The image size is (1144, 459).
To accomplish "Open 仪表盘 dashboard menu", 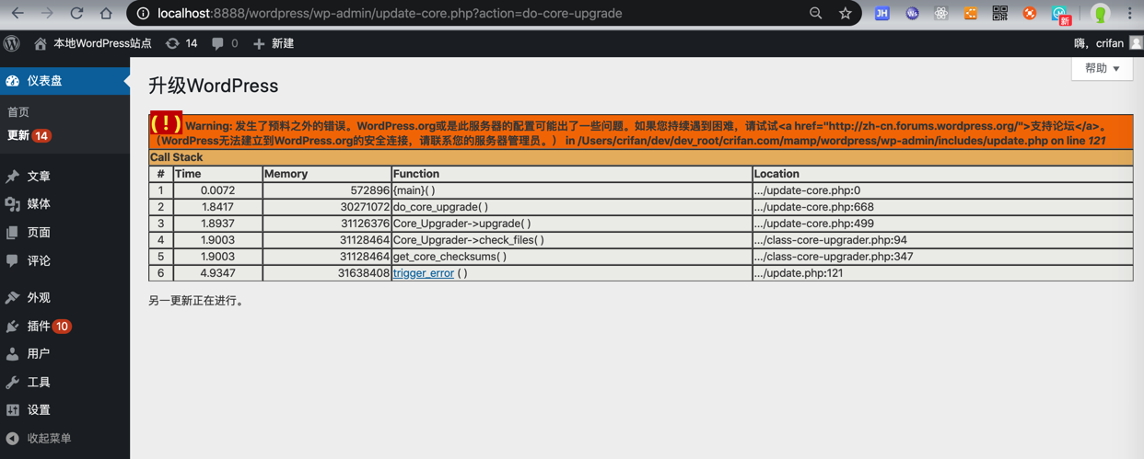I will pos(64,81).
